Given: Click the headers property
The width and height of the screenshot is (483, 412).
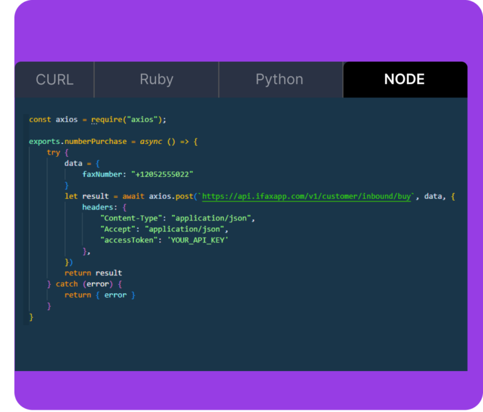Looking at the screenshot, I should (99, 207).
